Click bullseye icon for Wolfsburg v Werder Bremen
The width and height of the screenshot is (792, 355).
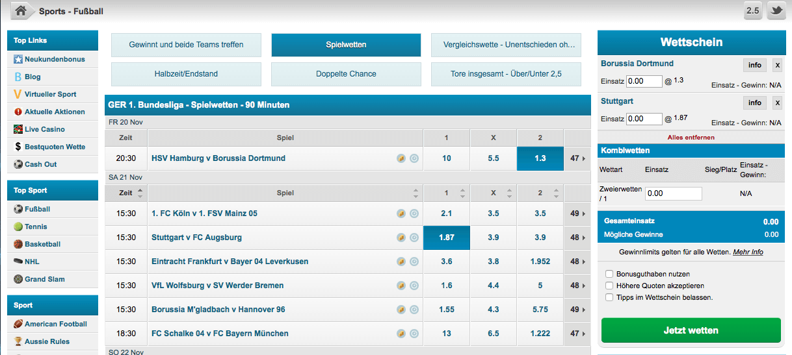point(414,286)
